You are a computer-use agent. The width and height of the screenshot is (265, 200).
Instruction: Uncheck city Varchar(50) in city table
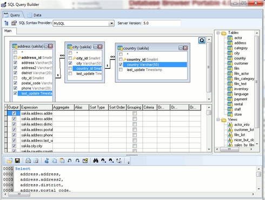(70, 63)
